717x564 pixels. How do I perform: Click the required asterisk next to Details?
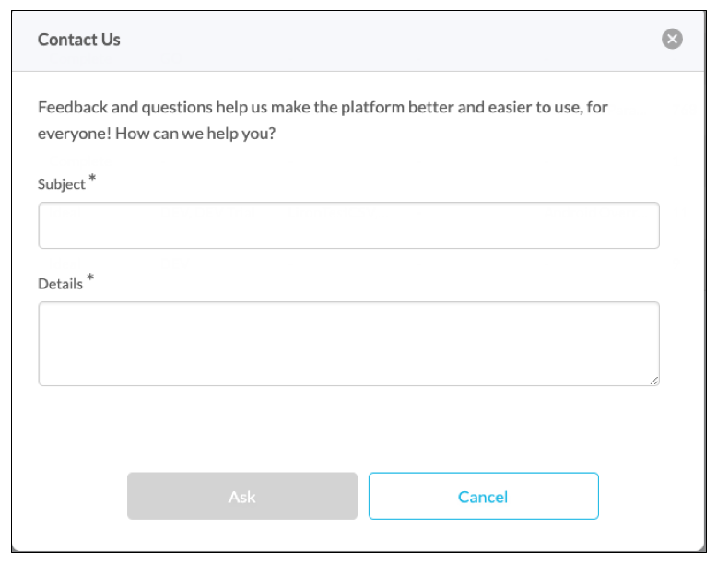[x=90, y=278]
